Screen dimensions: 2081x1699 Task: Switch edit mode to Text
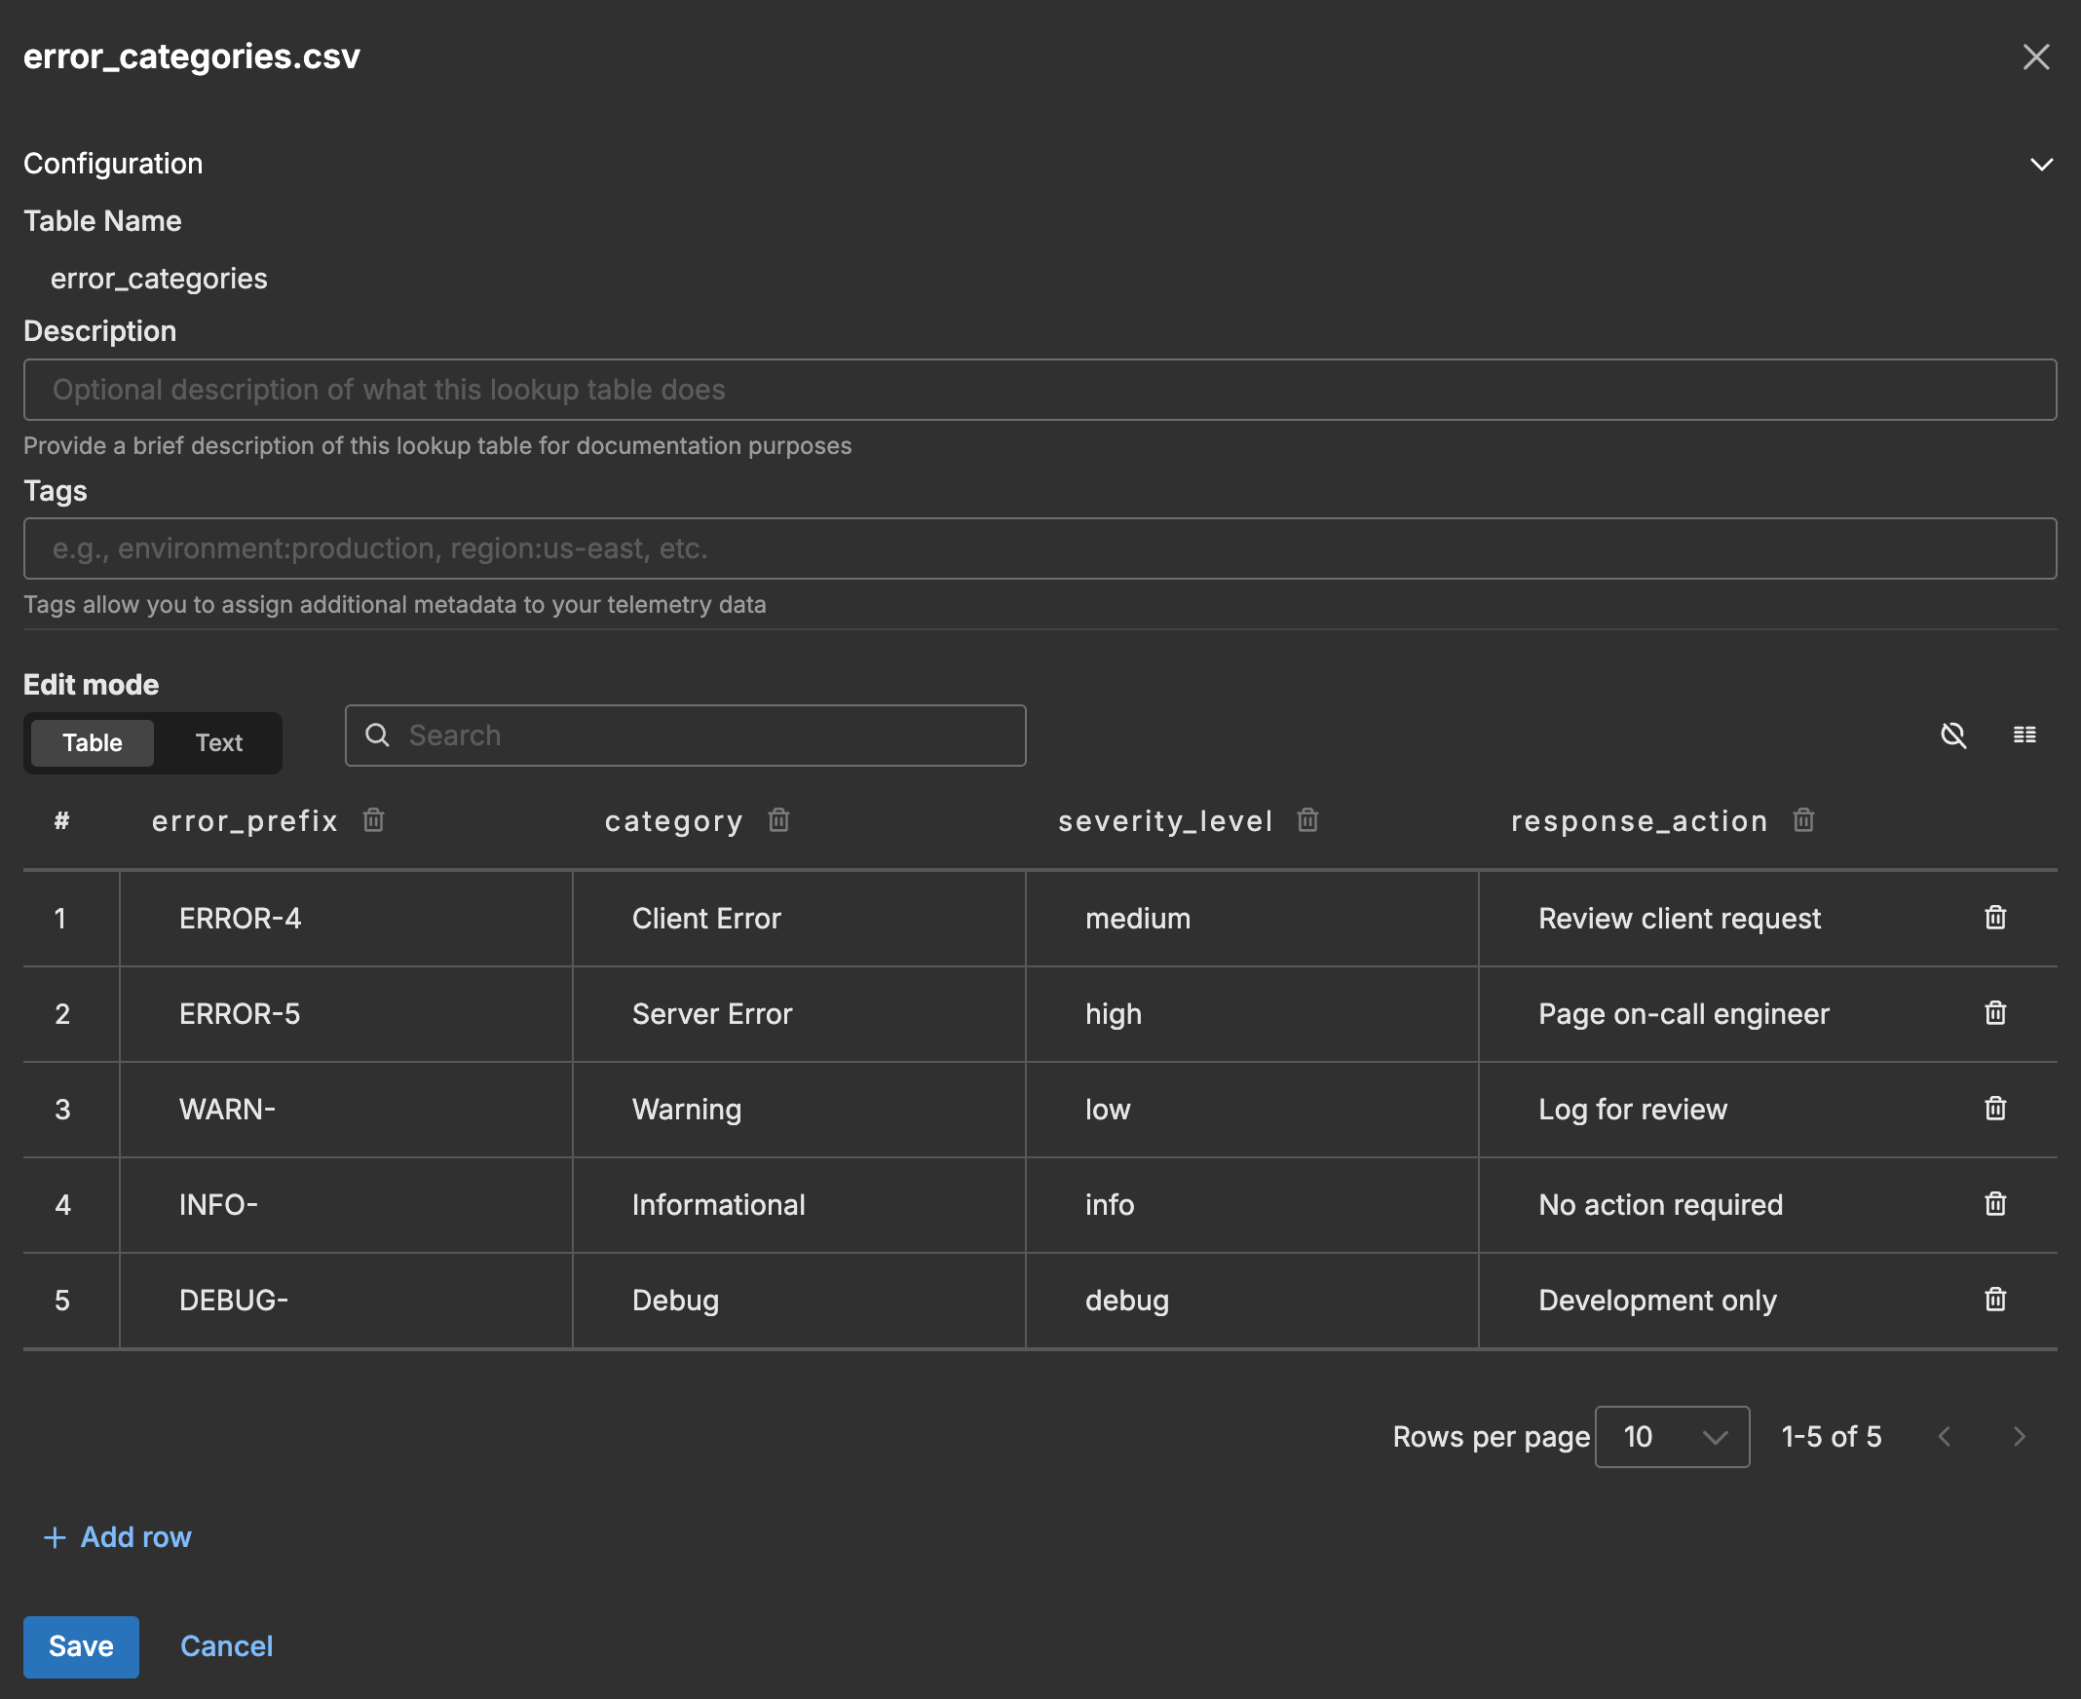[x=217, y=741]
